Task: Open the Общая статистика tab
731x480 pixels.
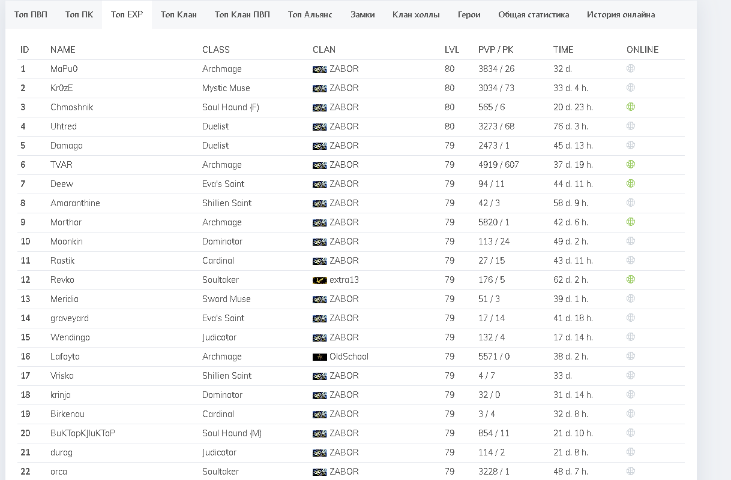Action: coord(534,14)
